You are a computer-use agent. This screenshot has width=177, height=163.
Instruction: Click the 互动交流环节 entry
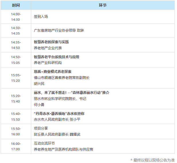click(44, 143)
